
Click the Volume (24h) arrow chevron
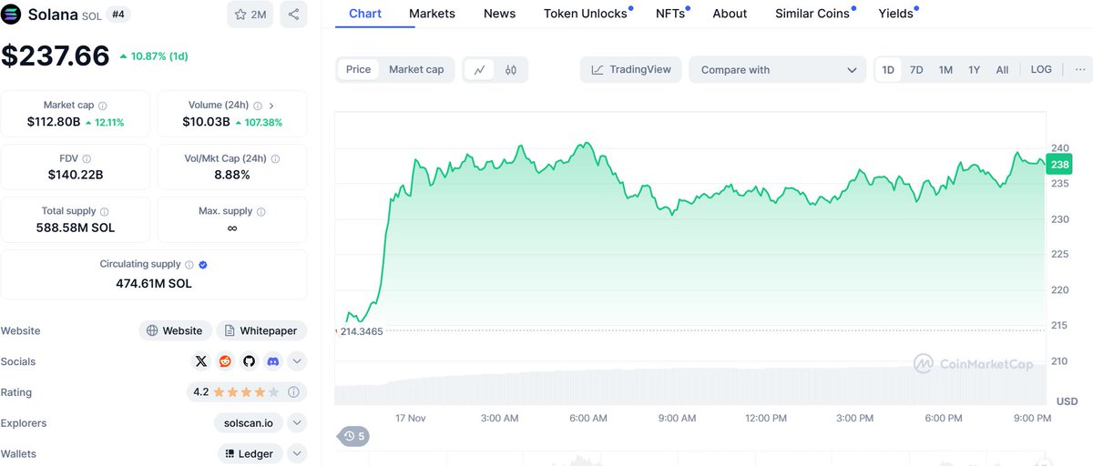pos(271,106)
